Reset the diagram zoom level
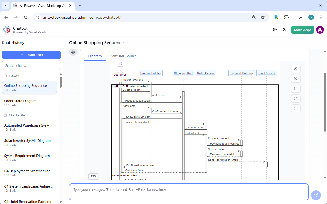The image size is (327, 204). (x=296, y=88)
